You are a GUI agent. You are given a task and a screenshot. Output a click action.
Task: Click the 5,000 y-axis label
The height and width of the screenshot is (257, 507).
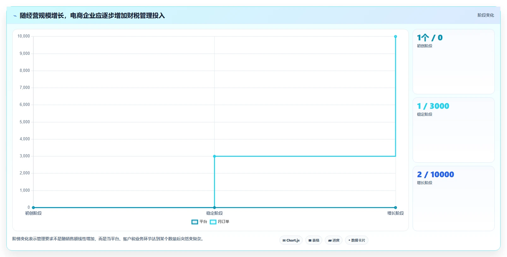point(25,122)
